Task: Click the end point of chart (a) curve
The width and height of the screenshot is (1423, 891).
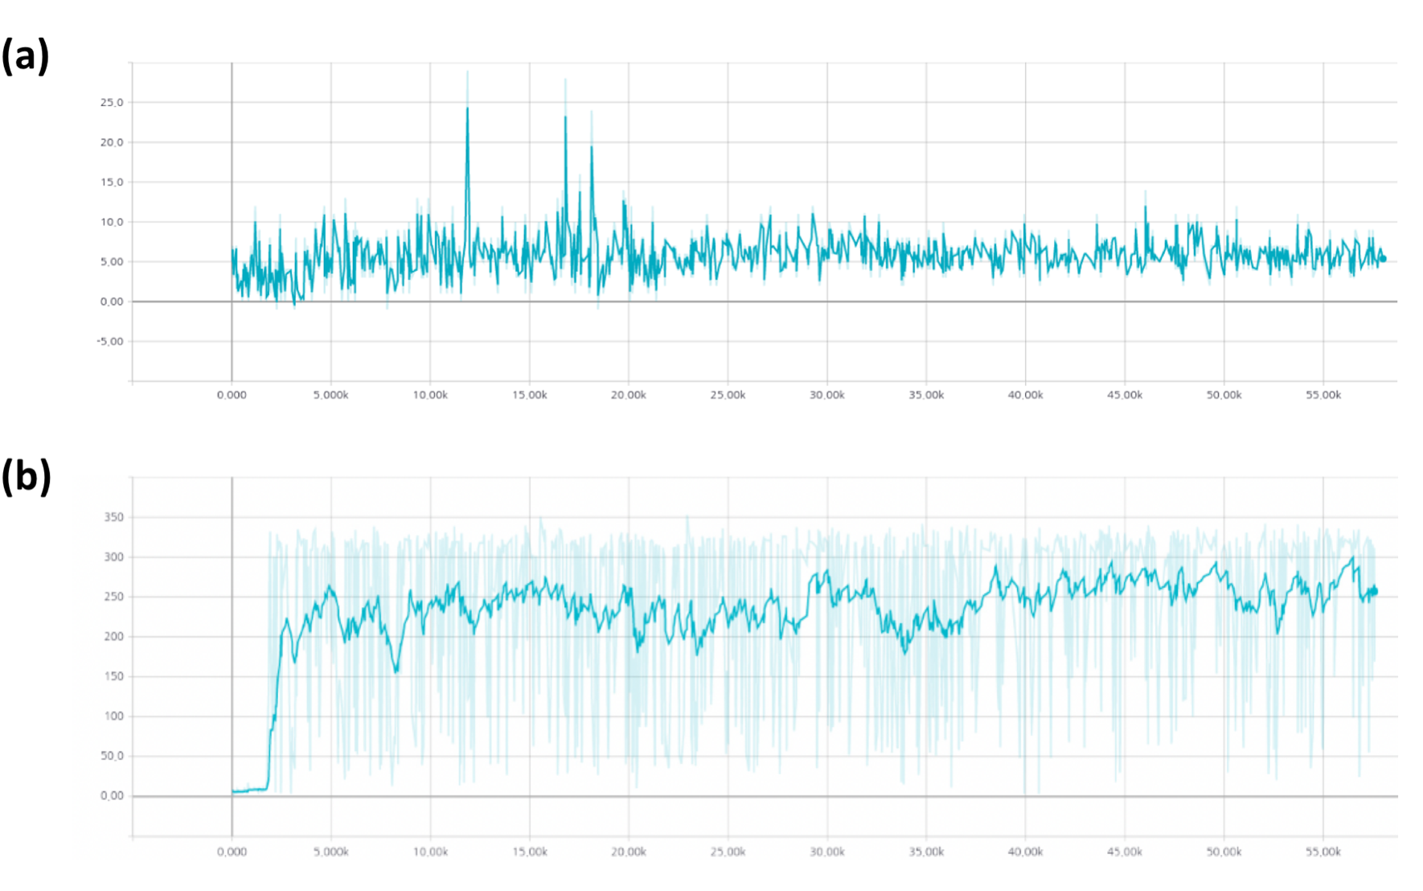Action: pos(1384,259)
